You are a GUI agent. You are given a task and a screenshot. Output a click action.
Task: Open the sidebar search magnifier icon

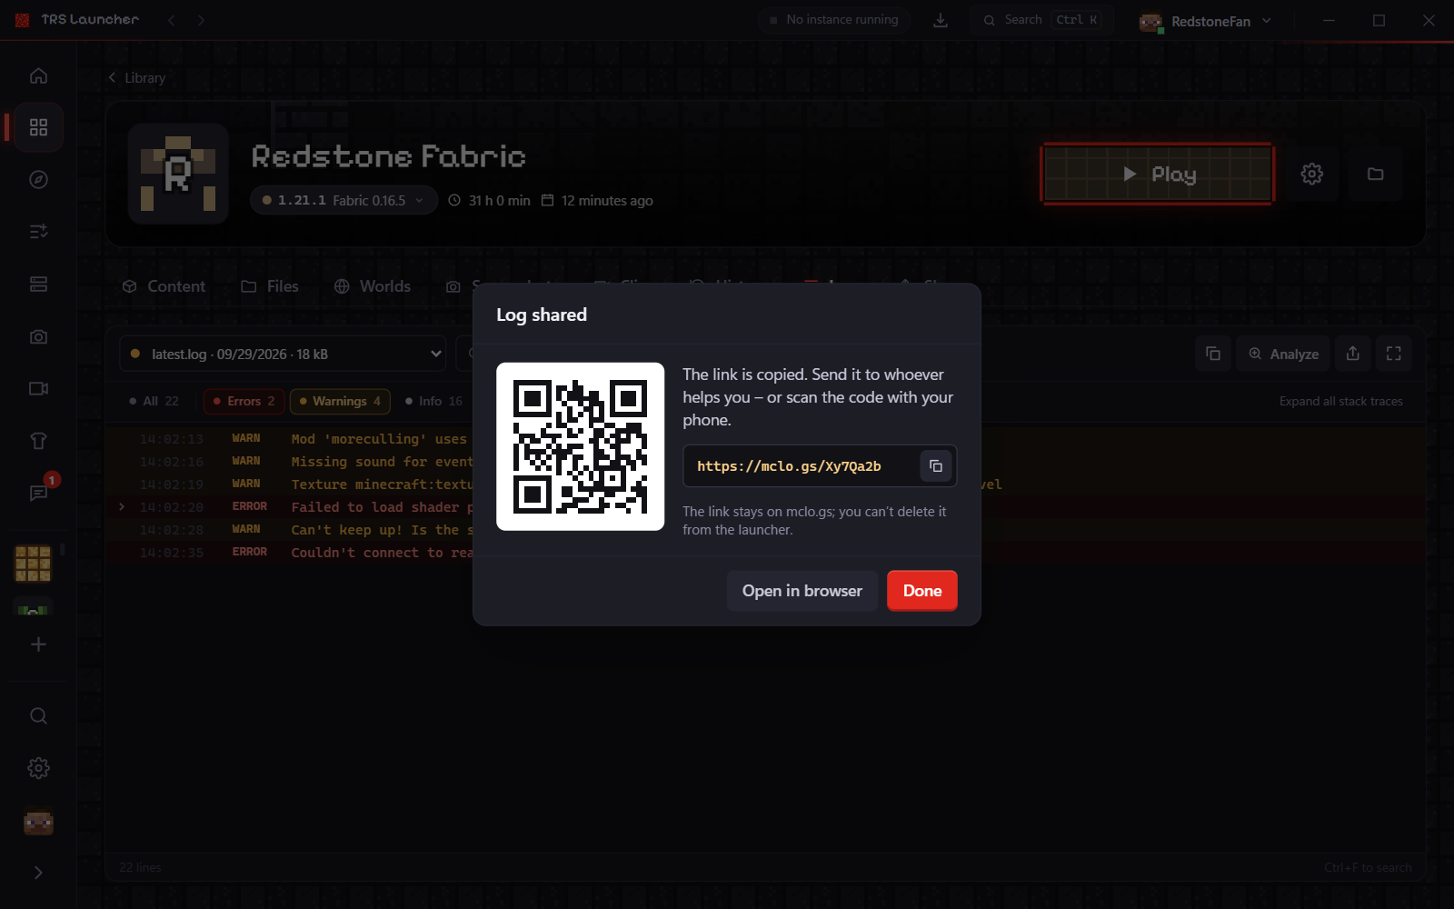(38, 716)
